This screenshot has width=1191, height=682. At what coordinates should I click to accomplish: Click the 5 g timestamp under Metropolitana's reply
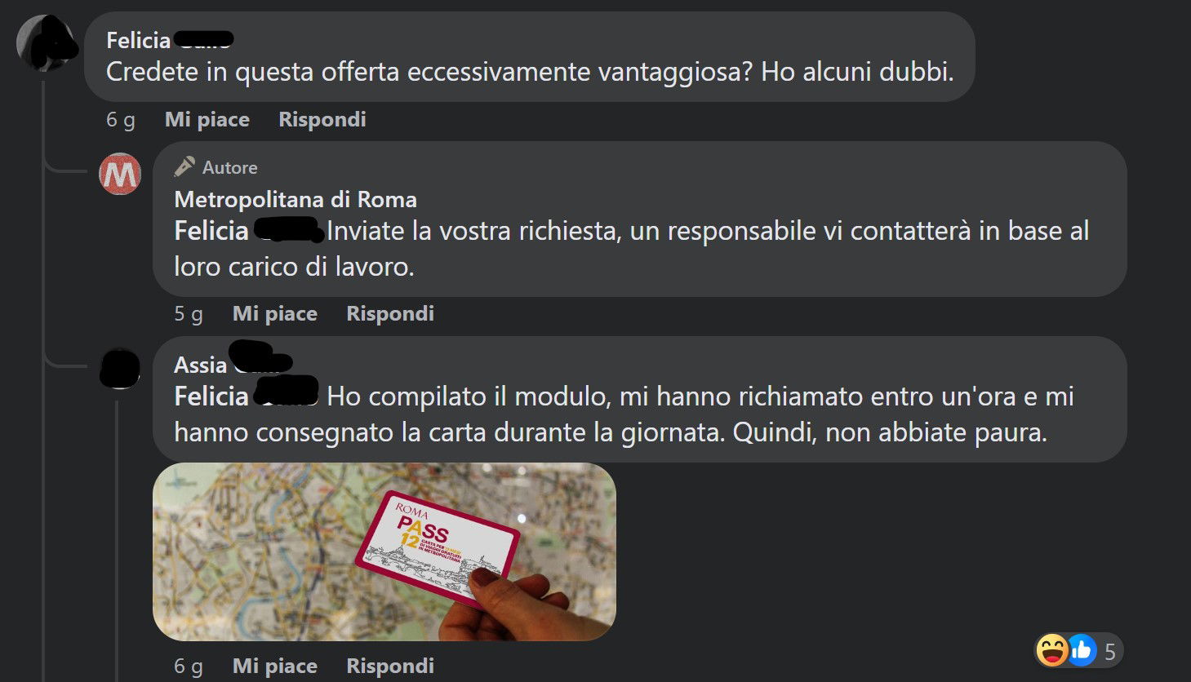point(189,314)
